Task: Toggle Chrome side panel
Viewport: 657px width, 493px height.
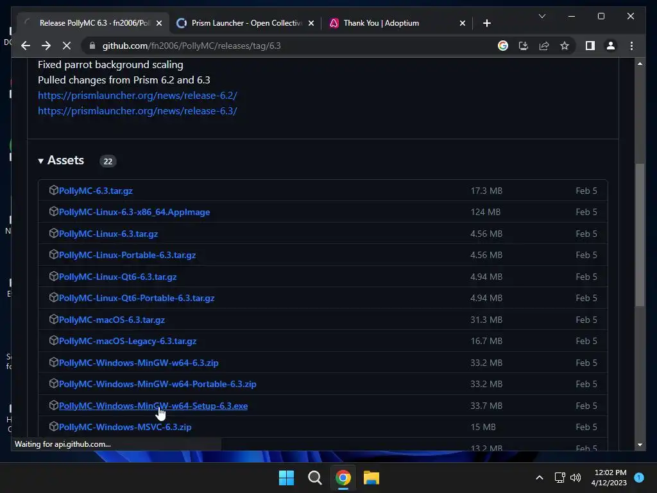Action: click(590, 46)
